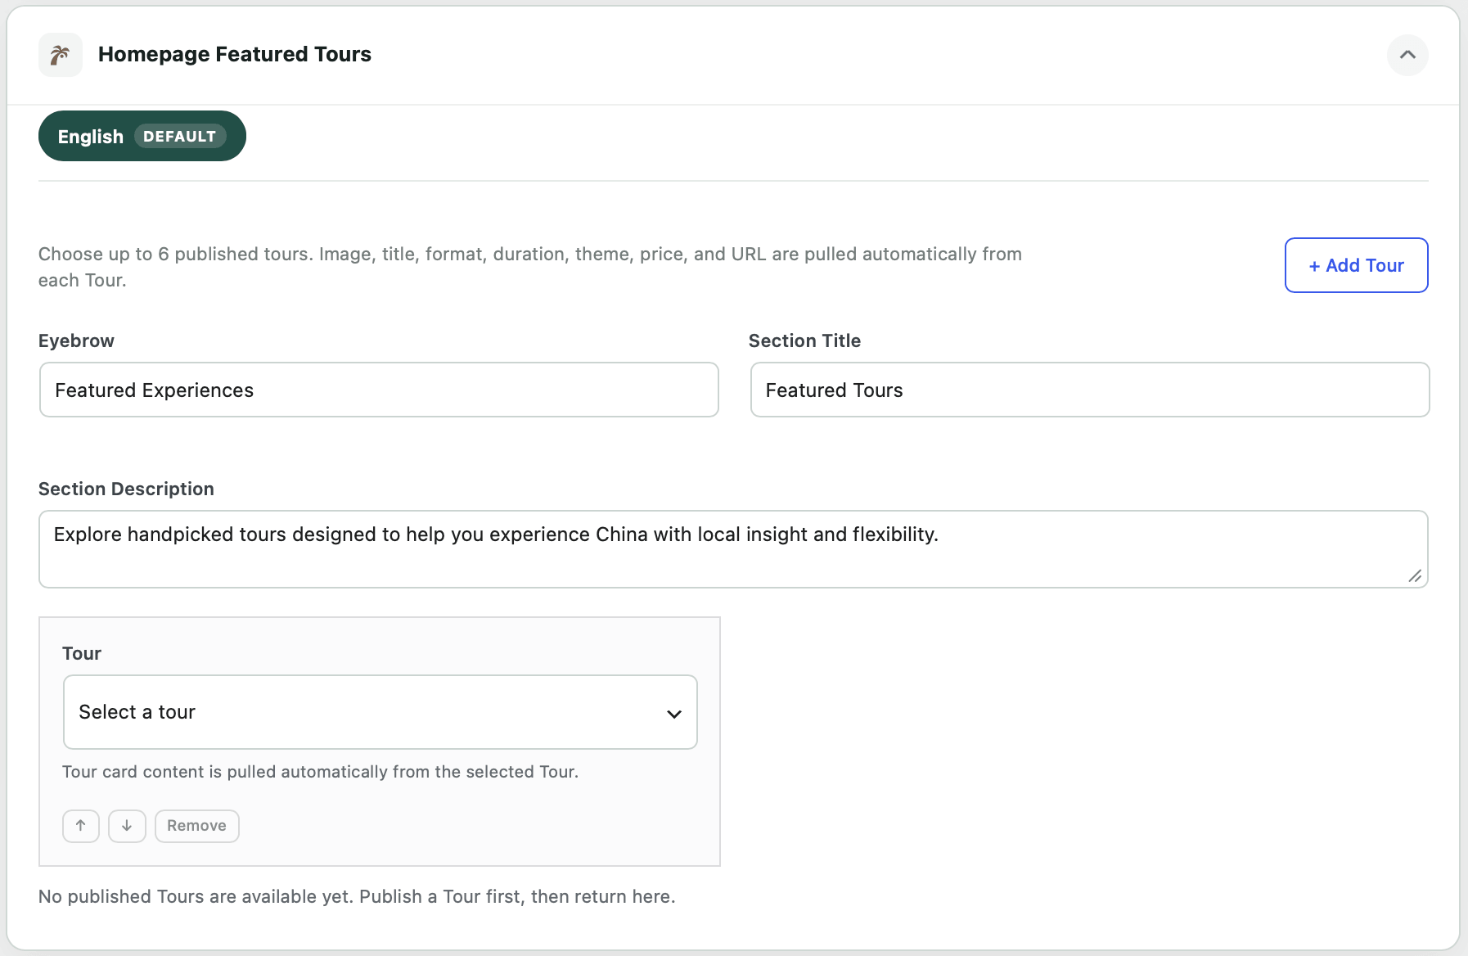This screenshot has width=1468, height=956.
Task: Click the textarea resize handle
Action: pos(1415,575)
